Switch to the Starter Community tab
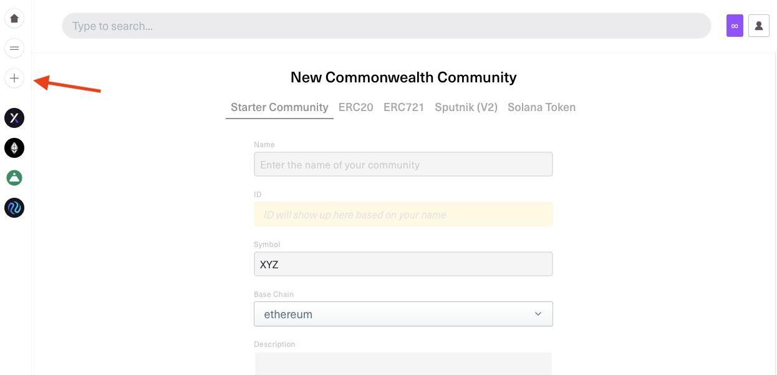The width and height of the screenshot is (777, 375). [x=279, y=107]
